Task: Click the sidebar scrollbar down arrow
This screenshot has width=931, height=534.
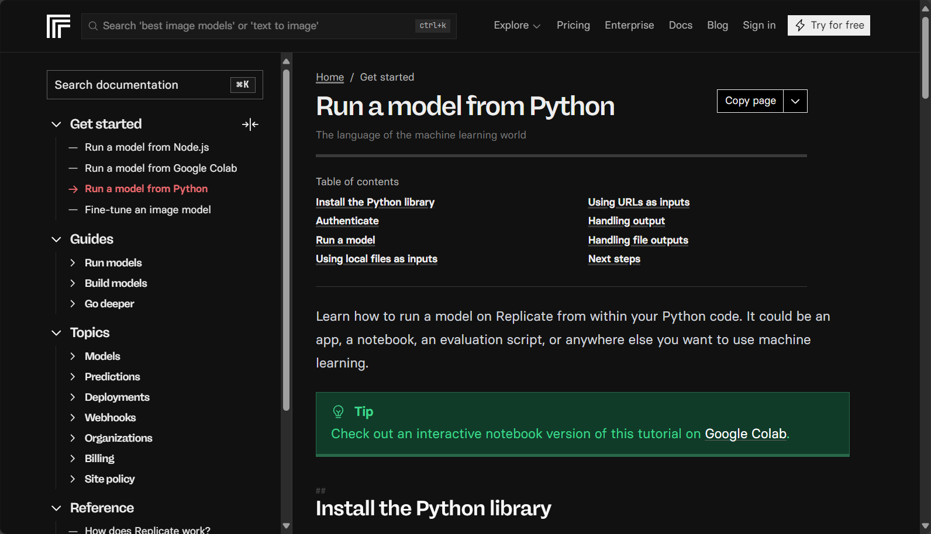Action: click(286, 526)
